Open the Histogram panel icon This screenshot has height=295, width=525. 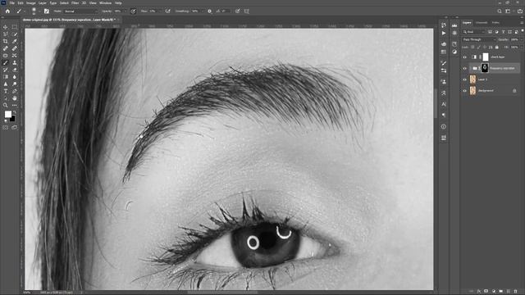[x=454, y=25]
